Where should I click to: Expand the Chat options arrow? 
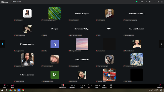pyautogui.click(x=84, y=85)
